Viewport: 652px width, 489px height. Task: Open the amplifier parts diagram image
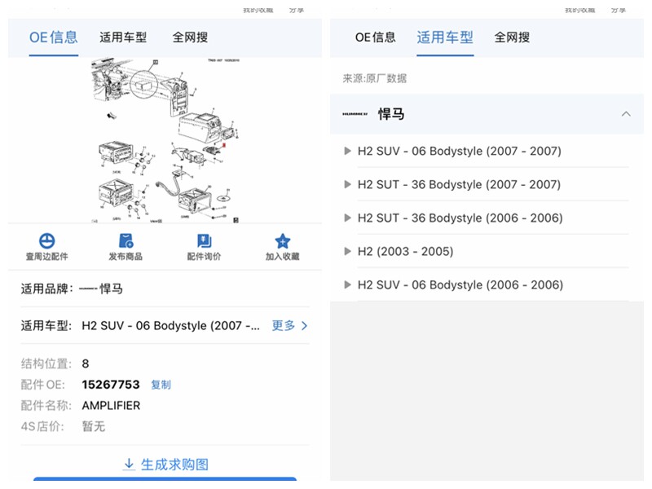tap(165, 140)
